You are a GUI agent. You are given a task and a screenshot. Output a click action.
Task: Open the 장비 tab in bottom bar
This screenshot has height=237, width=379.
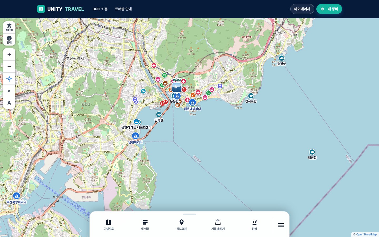(x=255, y=225)
